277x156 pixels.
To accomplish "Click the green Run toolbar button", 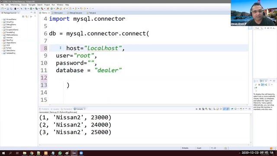I will 31,9.
